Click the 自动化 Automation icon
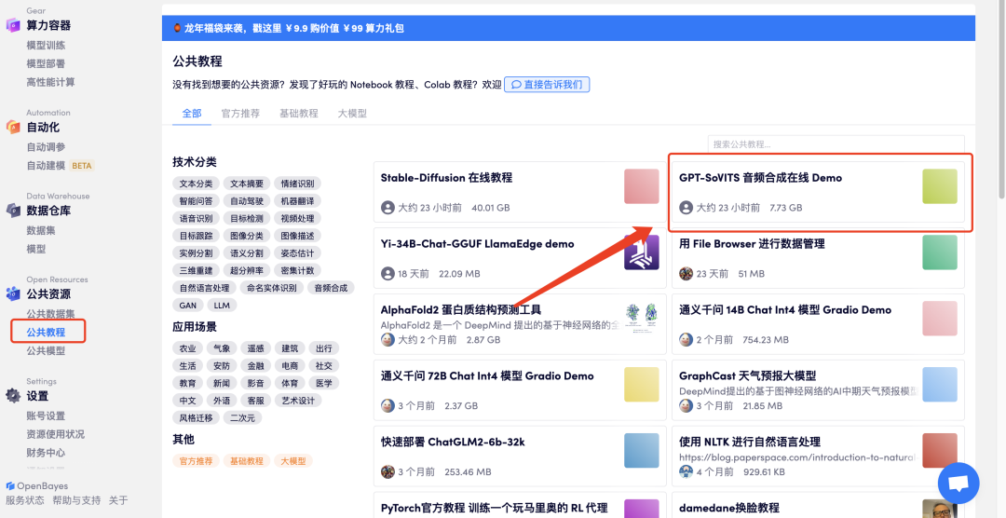 pyautogui.click(x=13, y=127)
